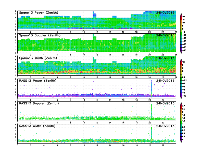Screen dimensions: 202x156
Task: Click x-axis tick '24' under Spano13 Power panel
Action: [x=176, y=32]
